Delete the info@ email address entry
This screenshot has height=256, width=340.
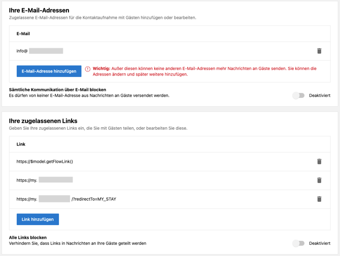(319, 51)
